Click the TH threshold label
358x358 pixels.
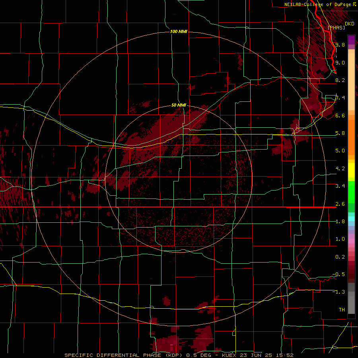tap(342, 309)
